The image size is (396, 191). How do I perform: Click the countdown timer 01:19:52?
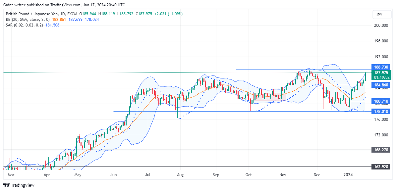[381, 78]
